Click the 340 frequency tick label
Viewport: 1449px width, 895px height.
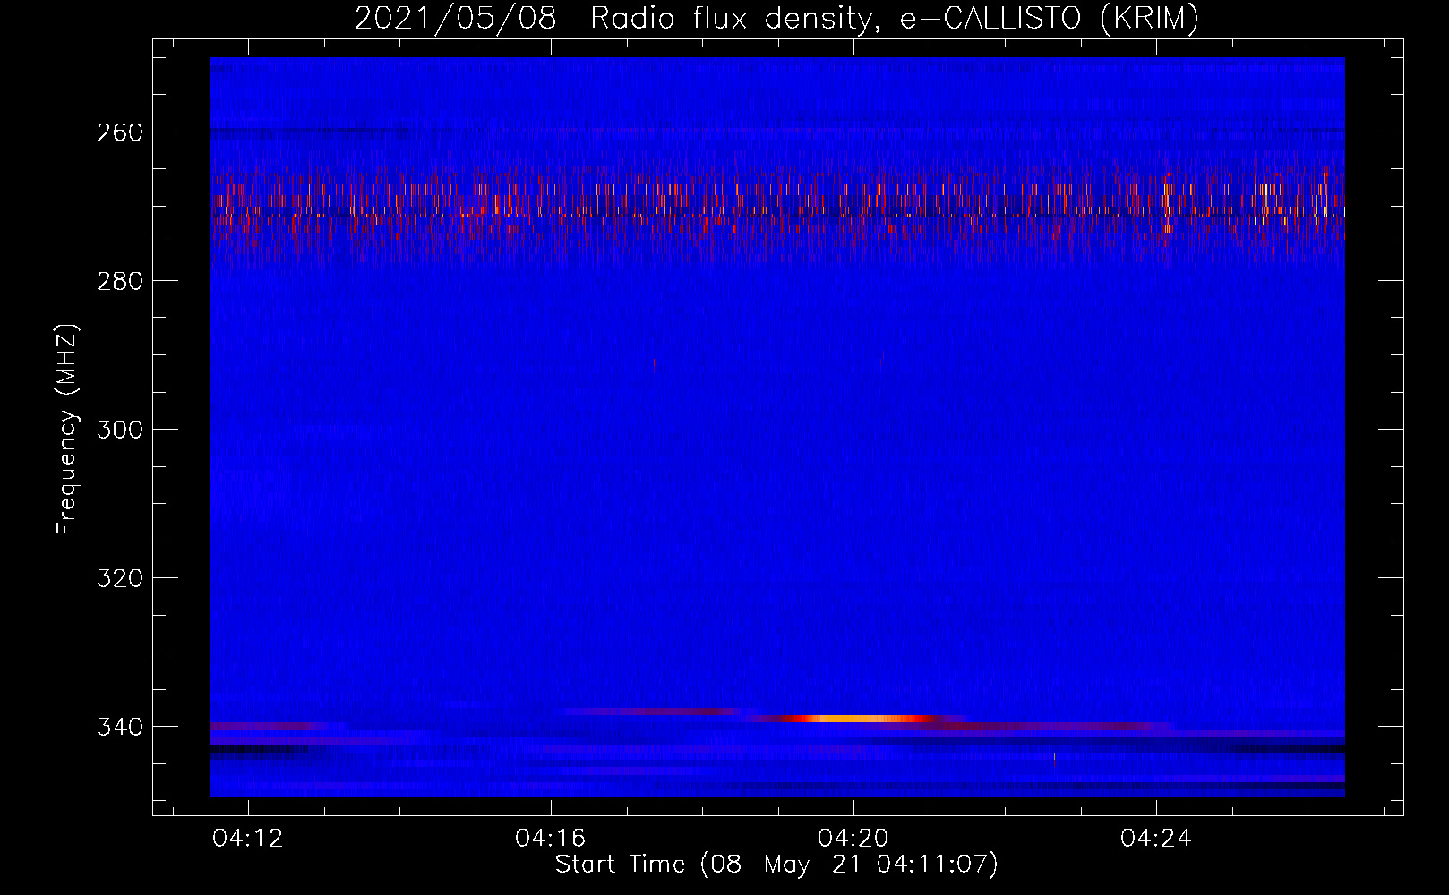[120, 727]
